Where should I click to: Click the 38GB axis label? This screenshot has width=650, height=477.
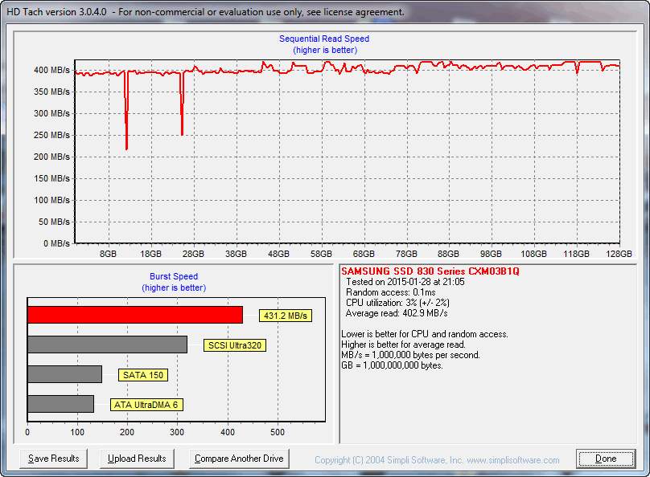coord(236,254)
